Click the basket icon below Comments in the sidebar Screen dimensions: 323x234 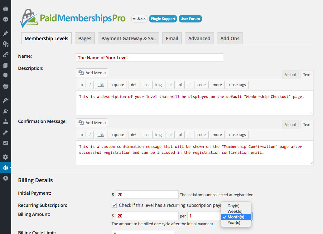tap(6, 86)
